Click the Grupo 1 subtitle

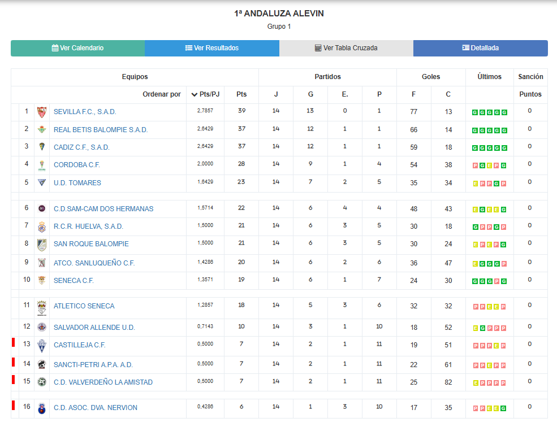(279, 27)
